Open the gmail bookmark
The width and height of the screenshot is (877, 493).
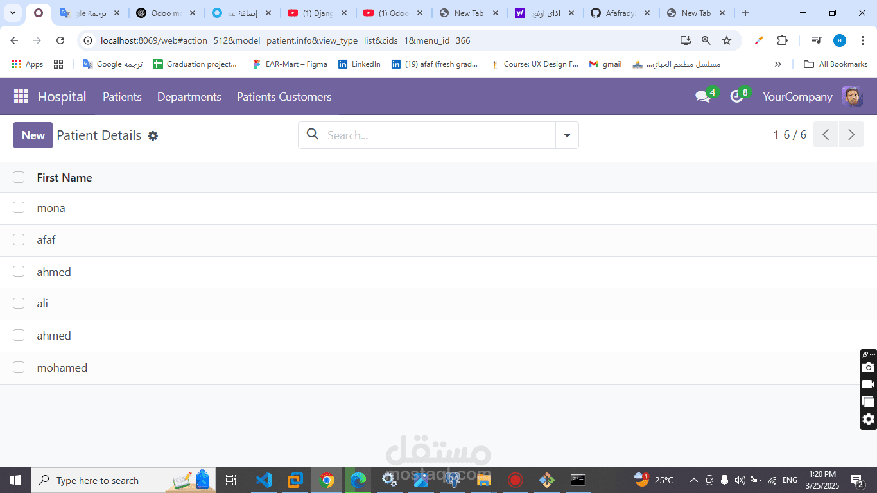[605, 64]
